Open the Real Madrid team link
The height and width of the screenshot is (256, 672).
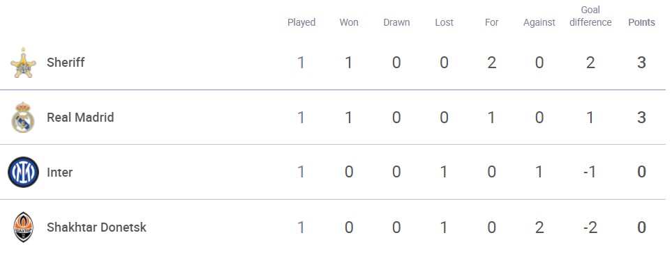click(80, 117)
